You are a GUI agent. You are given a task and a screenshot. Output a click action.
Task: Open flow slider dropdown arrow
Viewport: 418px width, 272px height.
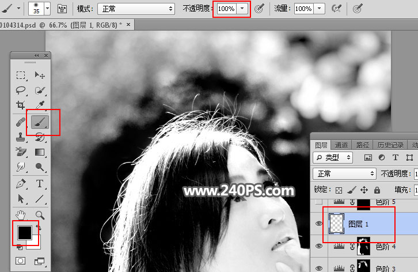coord(319,9)
